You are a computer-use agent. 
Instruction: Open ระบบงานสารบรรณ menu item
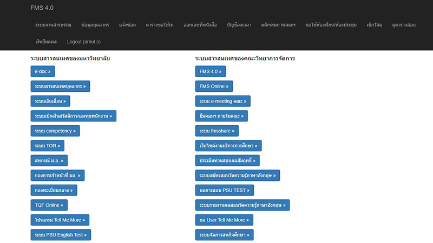tap(53, 25)
